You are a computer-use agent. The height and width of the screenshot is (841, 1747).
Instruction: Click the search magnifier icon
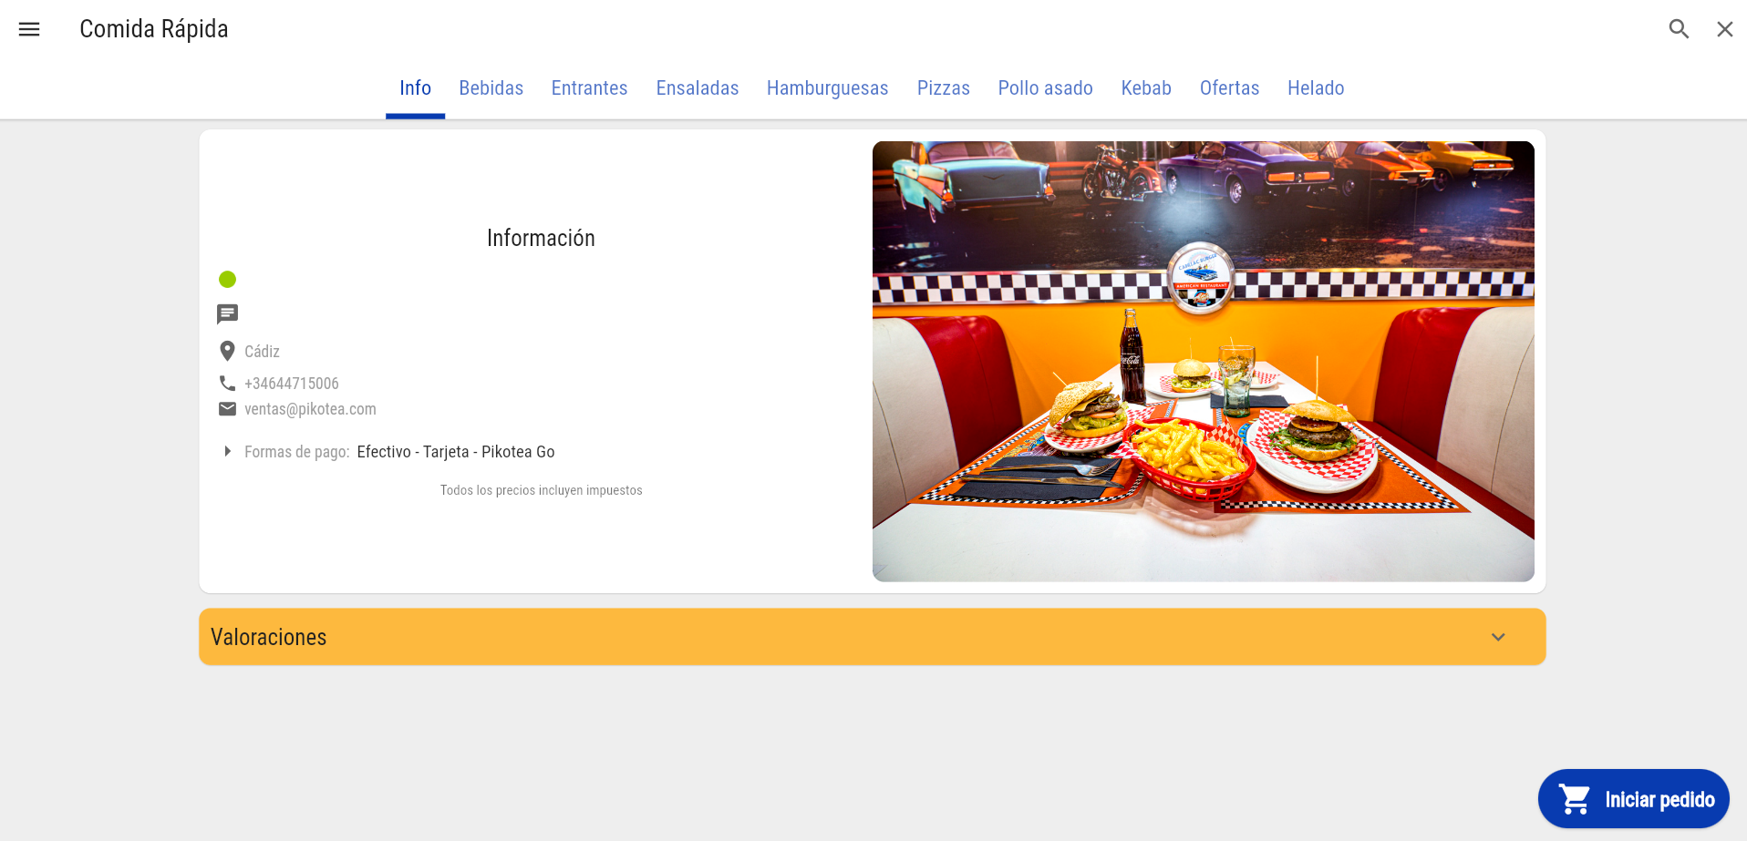pos(1679,29)
